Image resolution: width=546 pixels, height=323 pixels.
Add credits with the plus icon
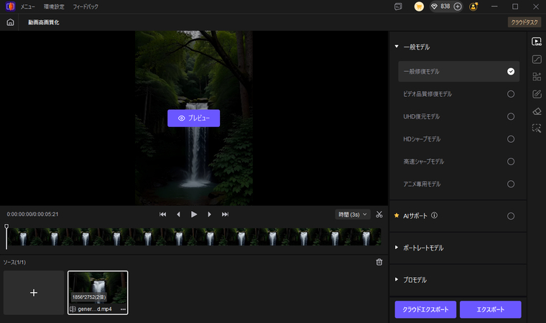[x=458, y=6]
